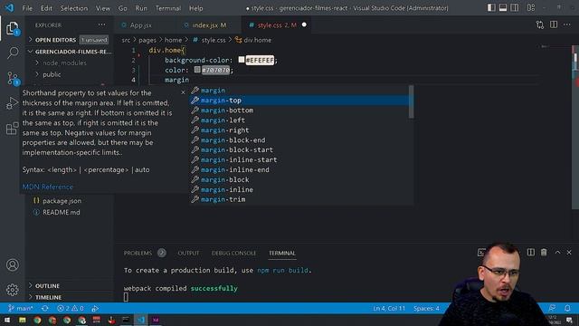Open package.json in the explorer
Viewport: 579px width, 326px height.
[62, 201]
